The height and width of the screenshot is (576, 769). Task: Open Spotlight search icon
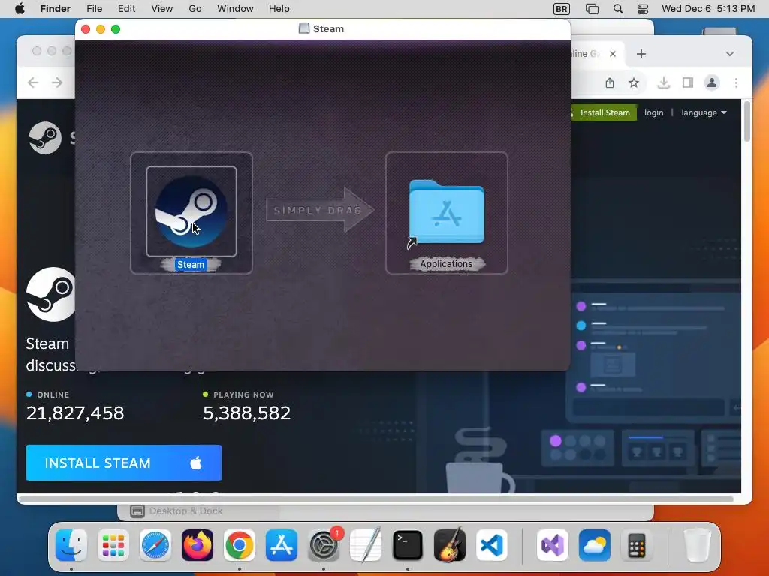point(618,9)
